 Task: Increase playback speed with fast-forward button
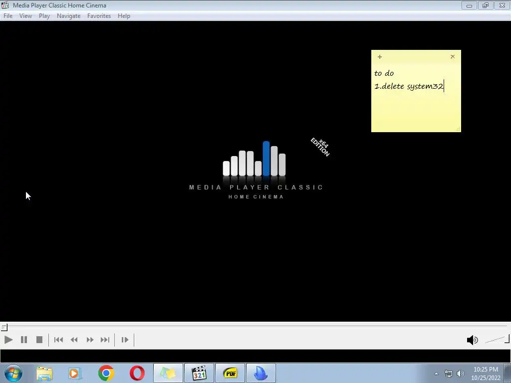(90, 340)
